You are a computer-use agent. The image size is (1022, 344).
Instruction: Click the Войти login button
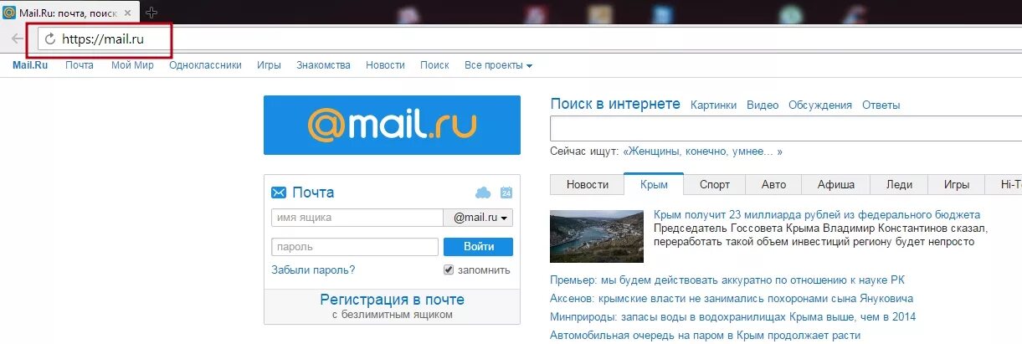(x=478, y=247)
